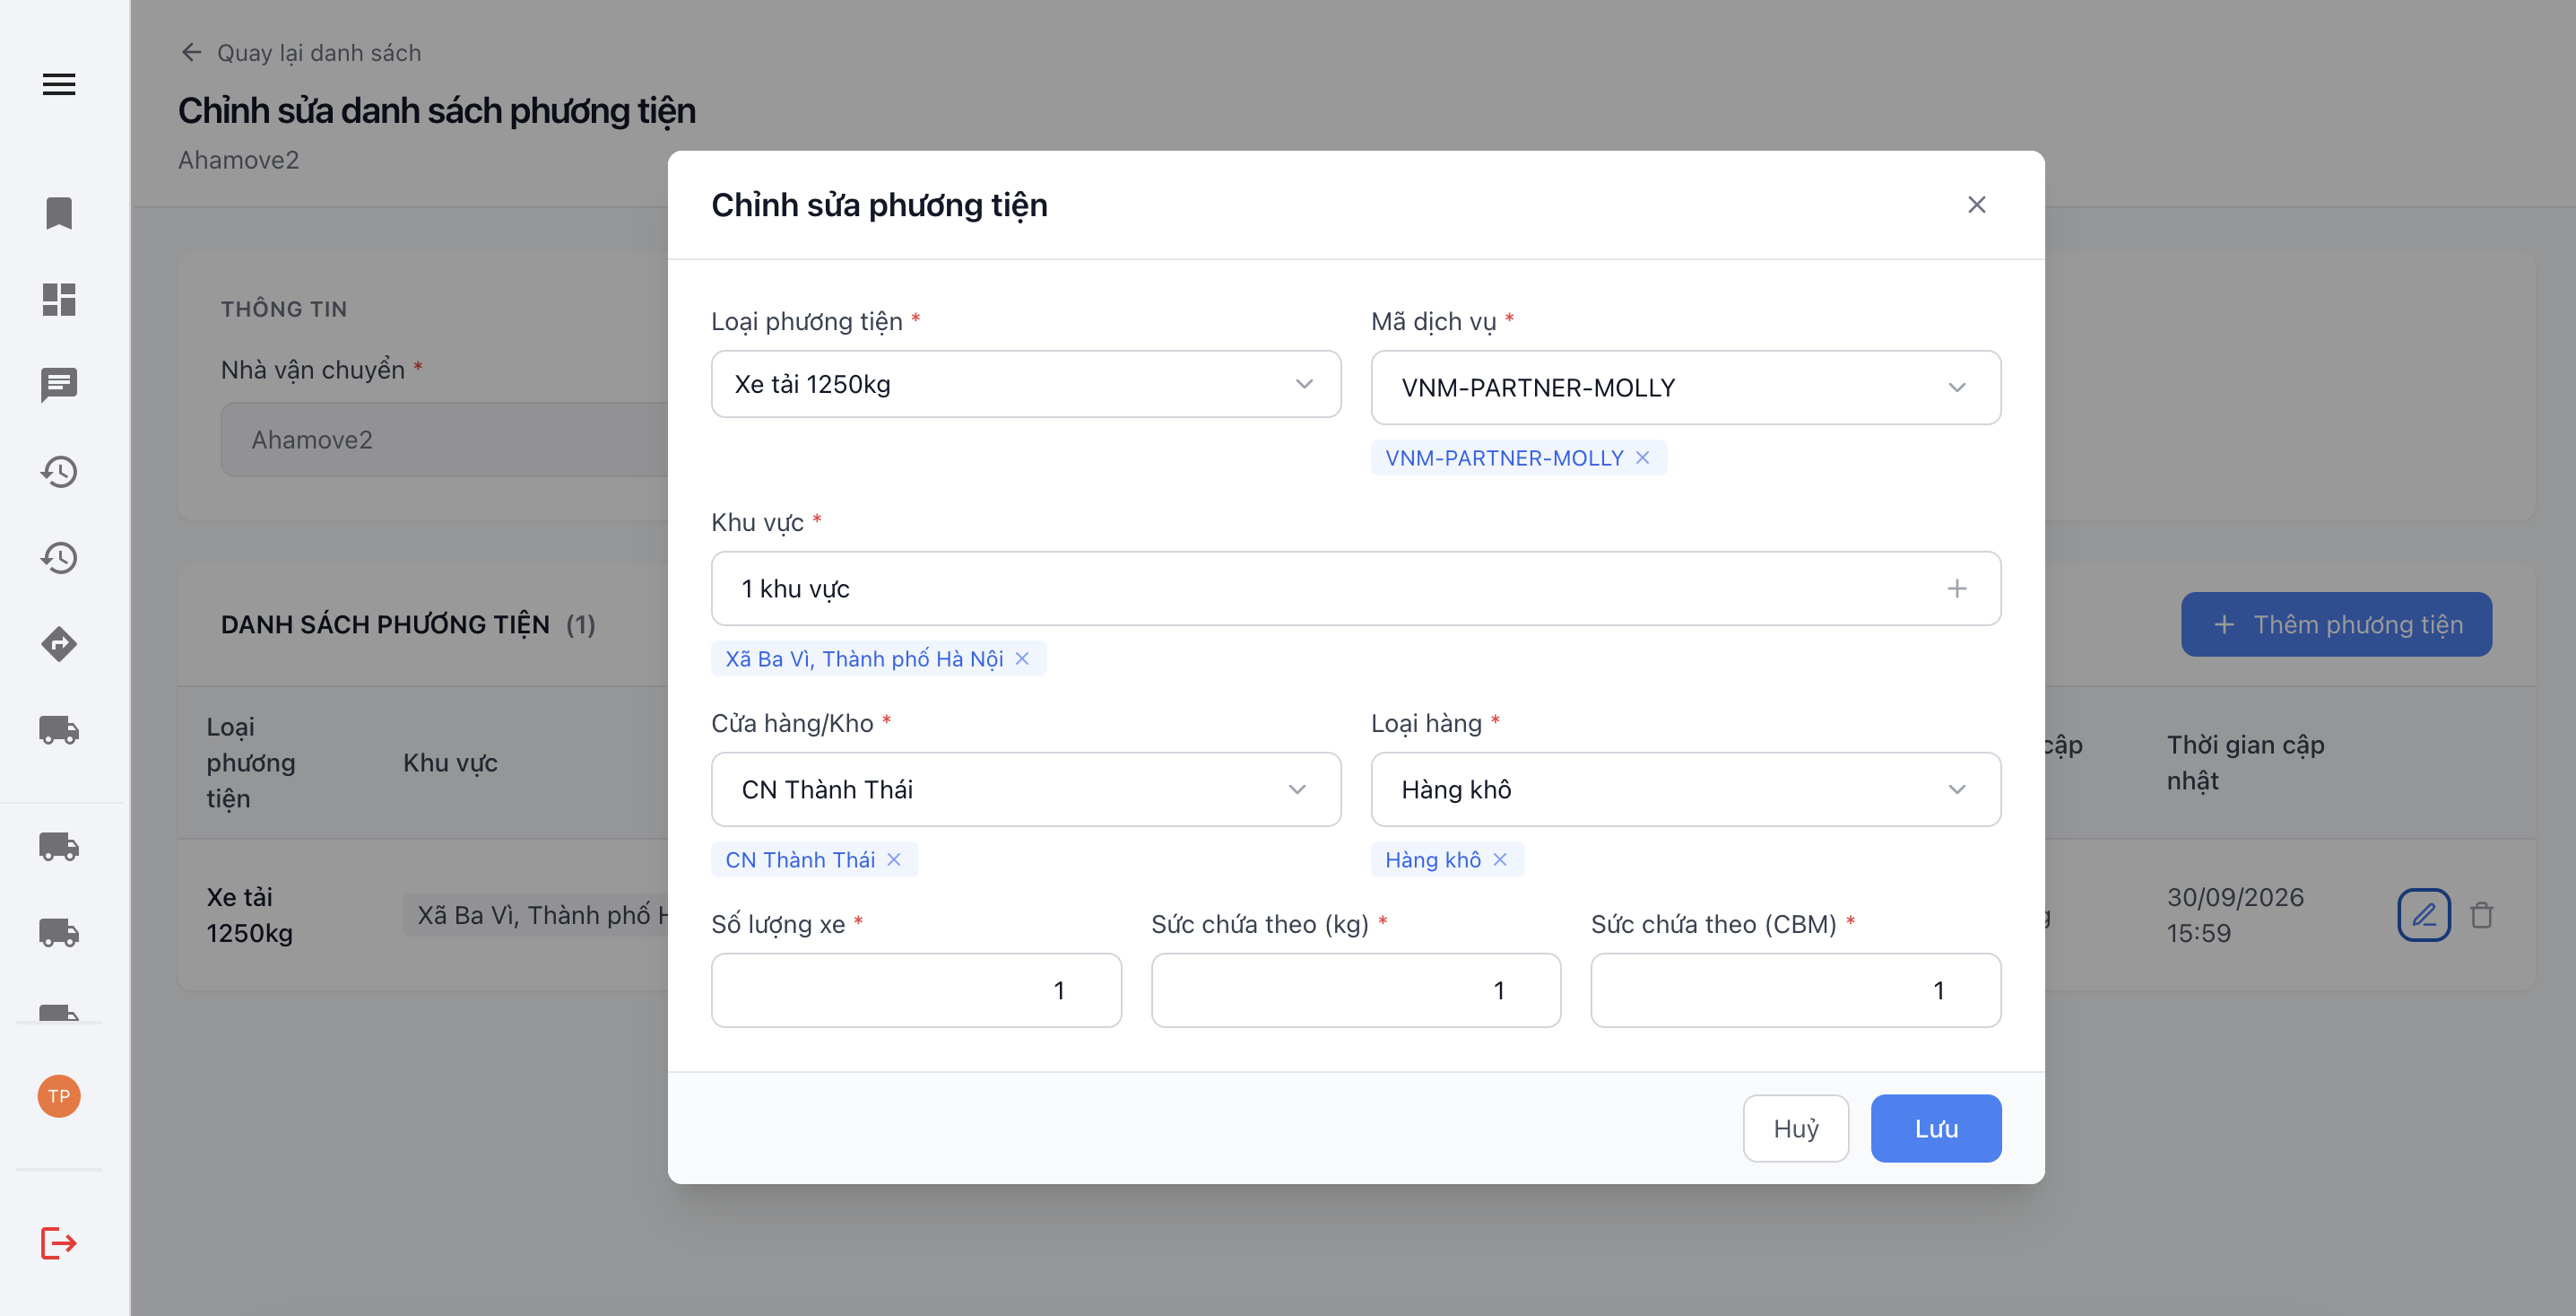Open the Cửa hàng/Kho dropdown
This screenshot has height=1316, width=2576.
pos(1026,789)
